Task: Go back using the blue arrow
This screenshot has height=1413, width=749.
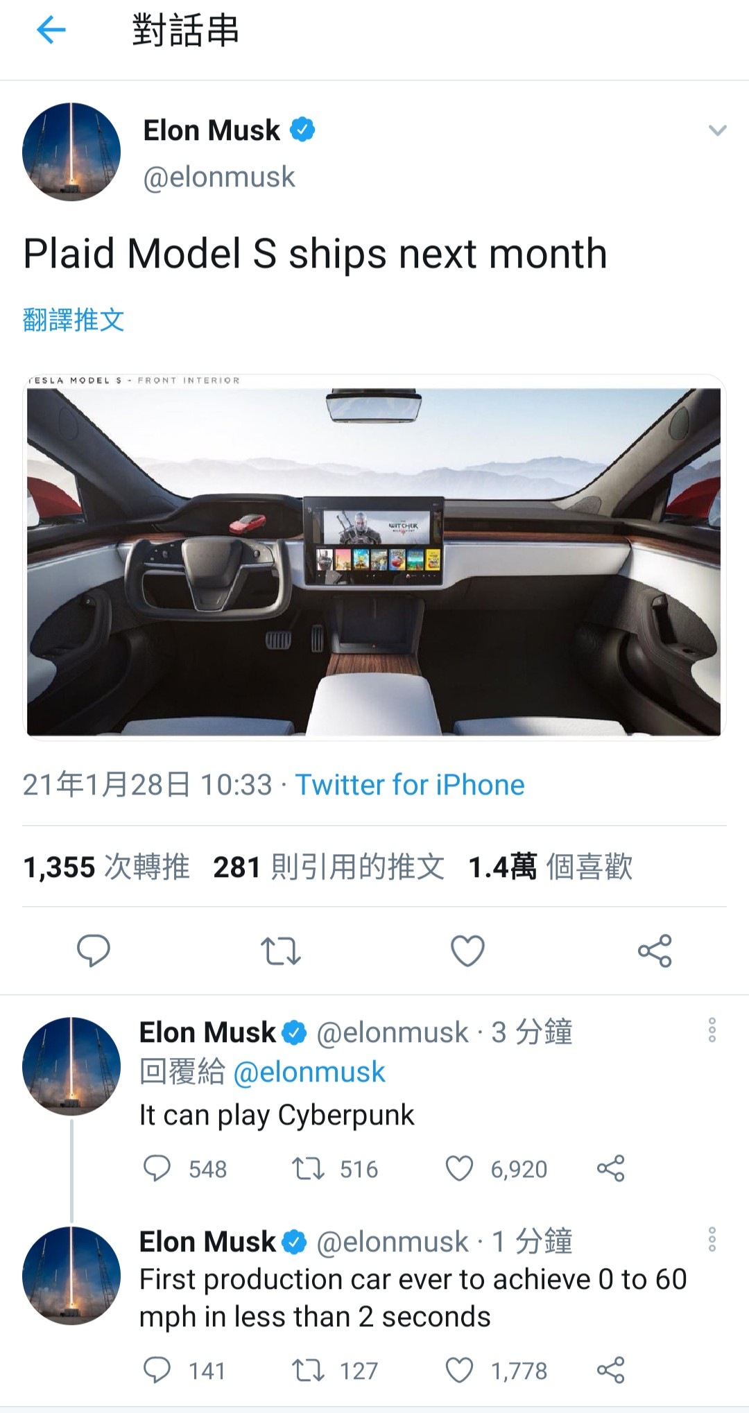Action: [51, 30]
